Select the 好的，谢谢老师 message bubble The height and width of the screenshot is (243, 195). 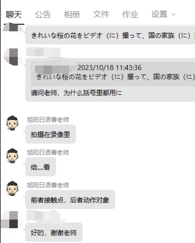pos(54,232)
